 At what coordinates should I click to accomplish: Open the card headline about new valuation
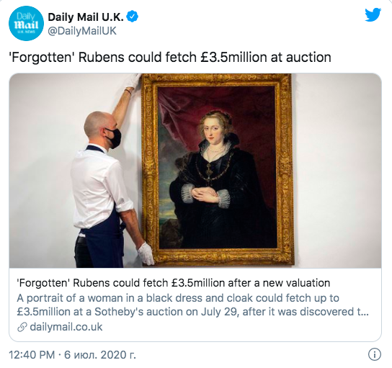(174, 283)
